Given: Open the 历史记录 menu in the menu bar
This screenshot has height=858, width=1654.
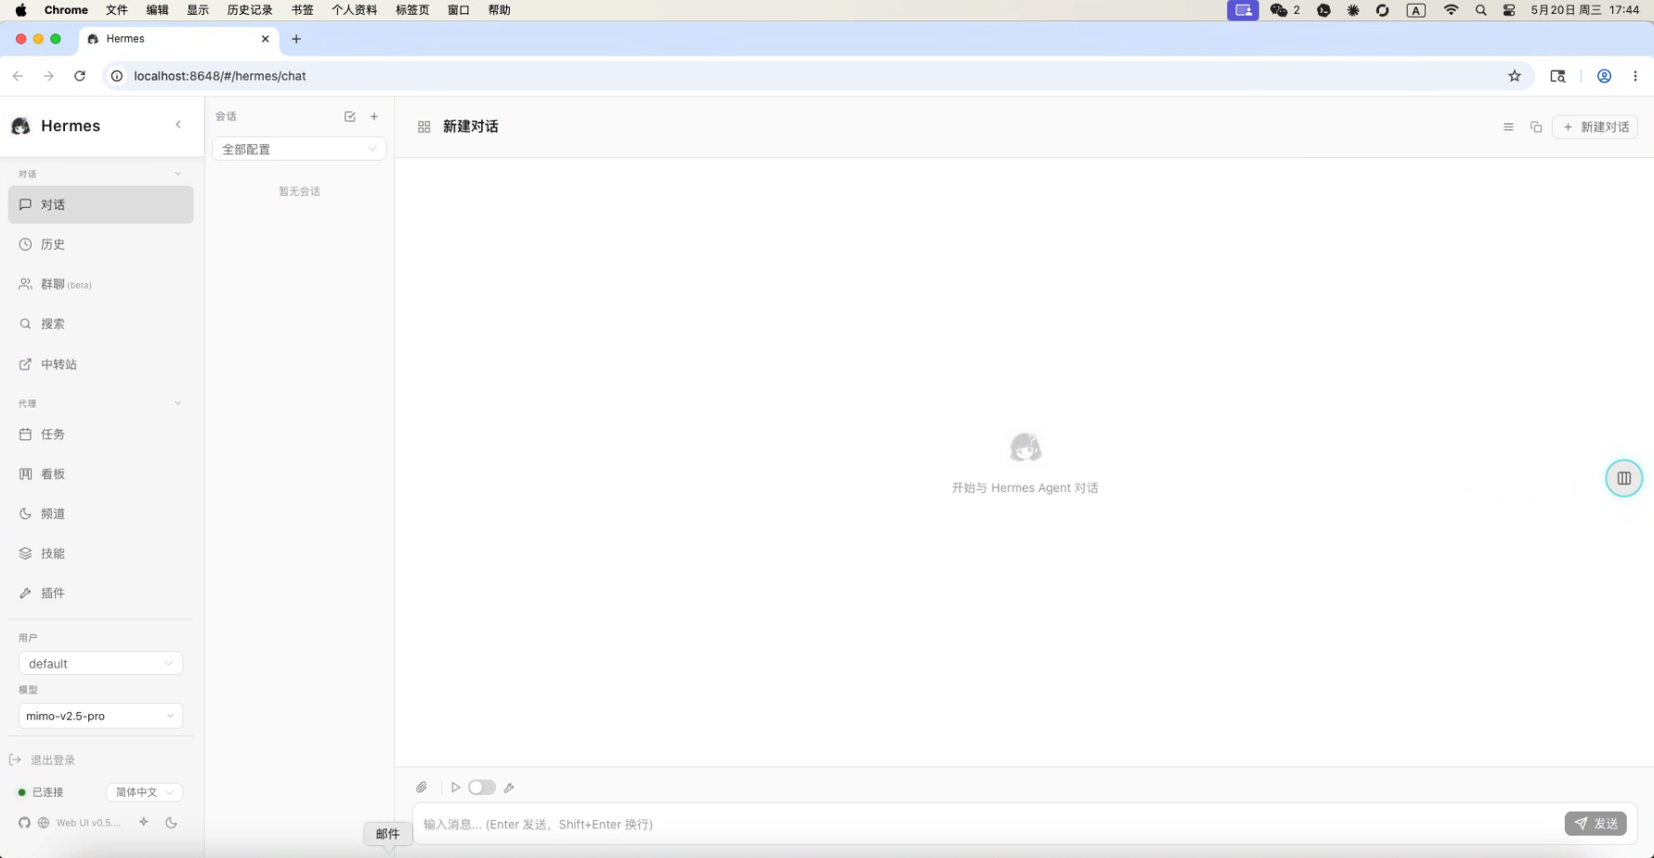Looking at the screenshot, I should pyautogui.click(x=250, y=10).
